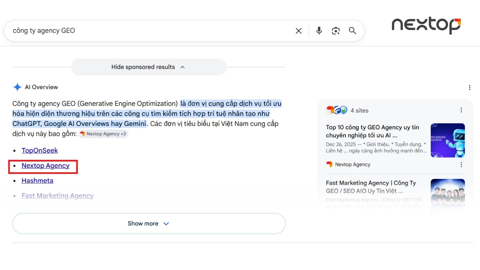
Task: Open 'Top 10 công ty GEO Agency' result title
Action: [372, 131]
